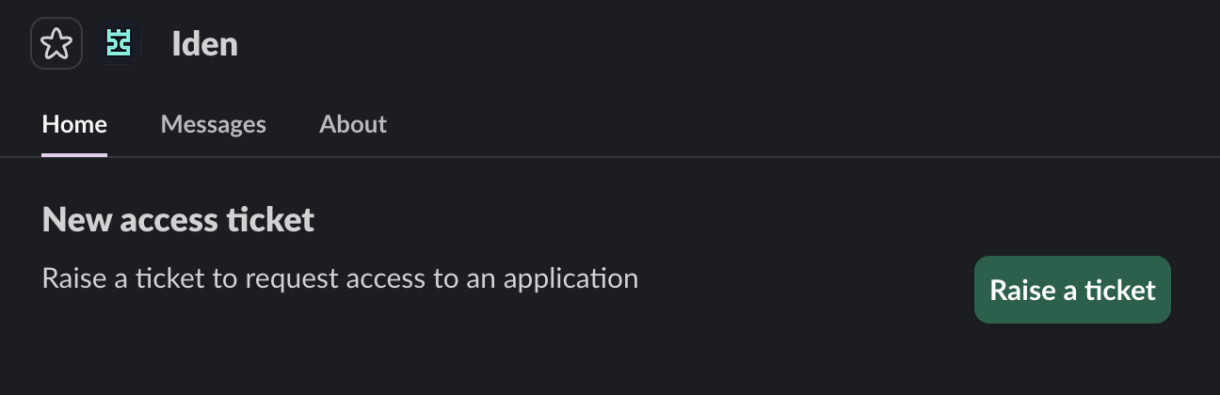The image size is (1220, 395).
Task: Open Iden app details via its logo
Action: (x=119, y=43)
